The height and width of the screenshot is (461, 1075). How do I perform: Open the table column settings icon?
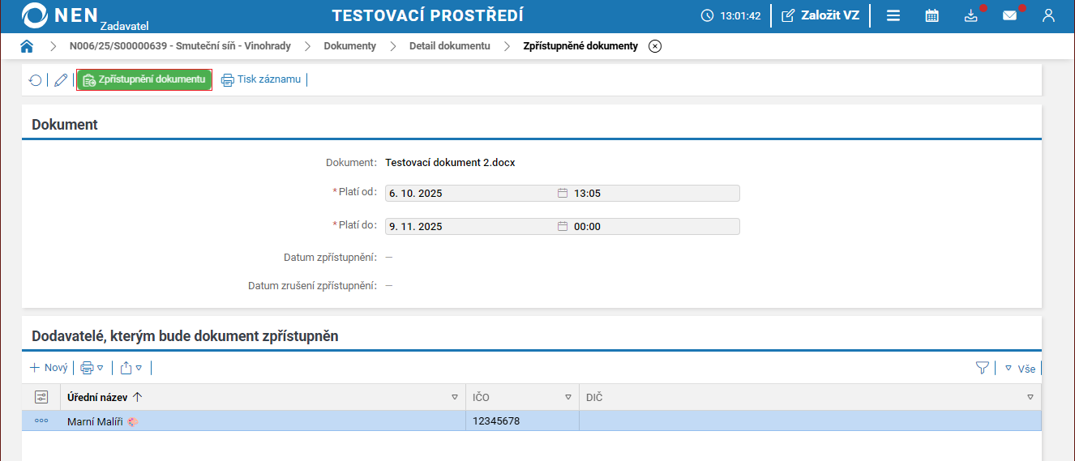[x=41, y=397]
